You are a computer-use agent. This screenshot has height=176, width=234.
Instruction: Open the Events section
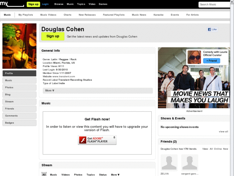[175, 15]
